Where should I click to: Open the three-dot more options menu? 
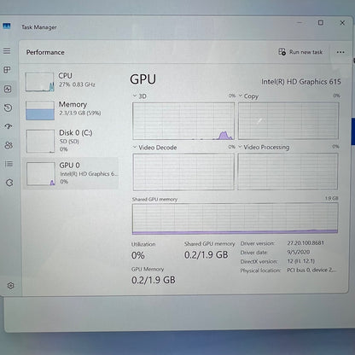pos(340,52)
